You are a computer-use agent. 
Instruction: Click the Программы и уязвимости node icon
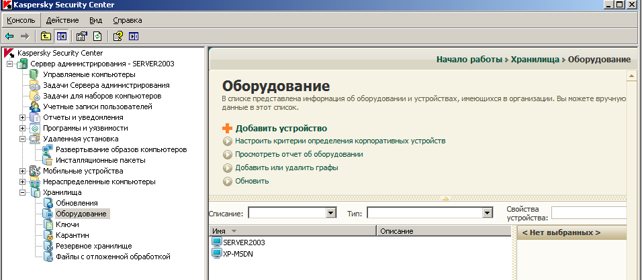[x=35, y=128]
